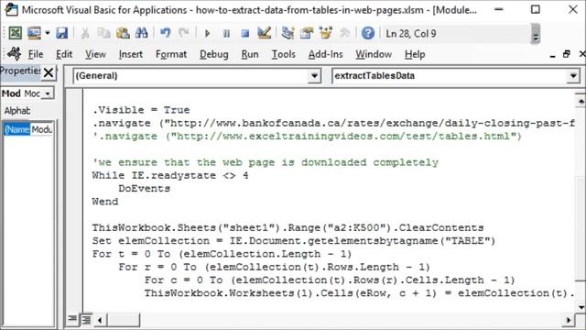Click the 'DoEvents' code line
This screenshot has width=586, height=330.
(145, 189)
